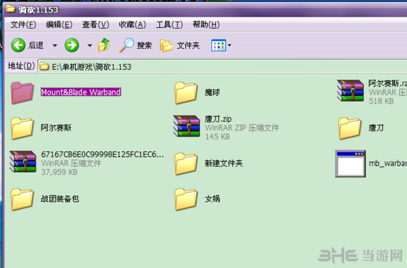Open the 编辑(E) menu
This screenshot has height=268, width=407.
click(59, 25)
